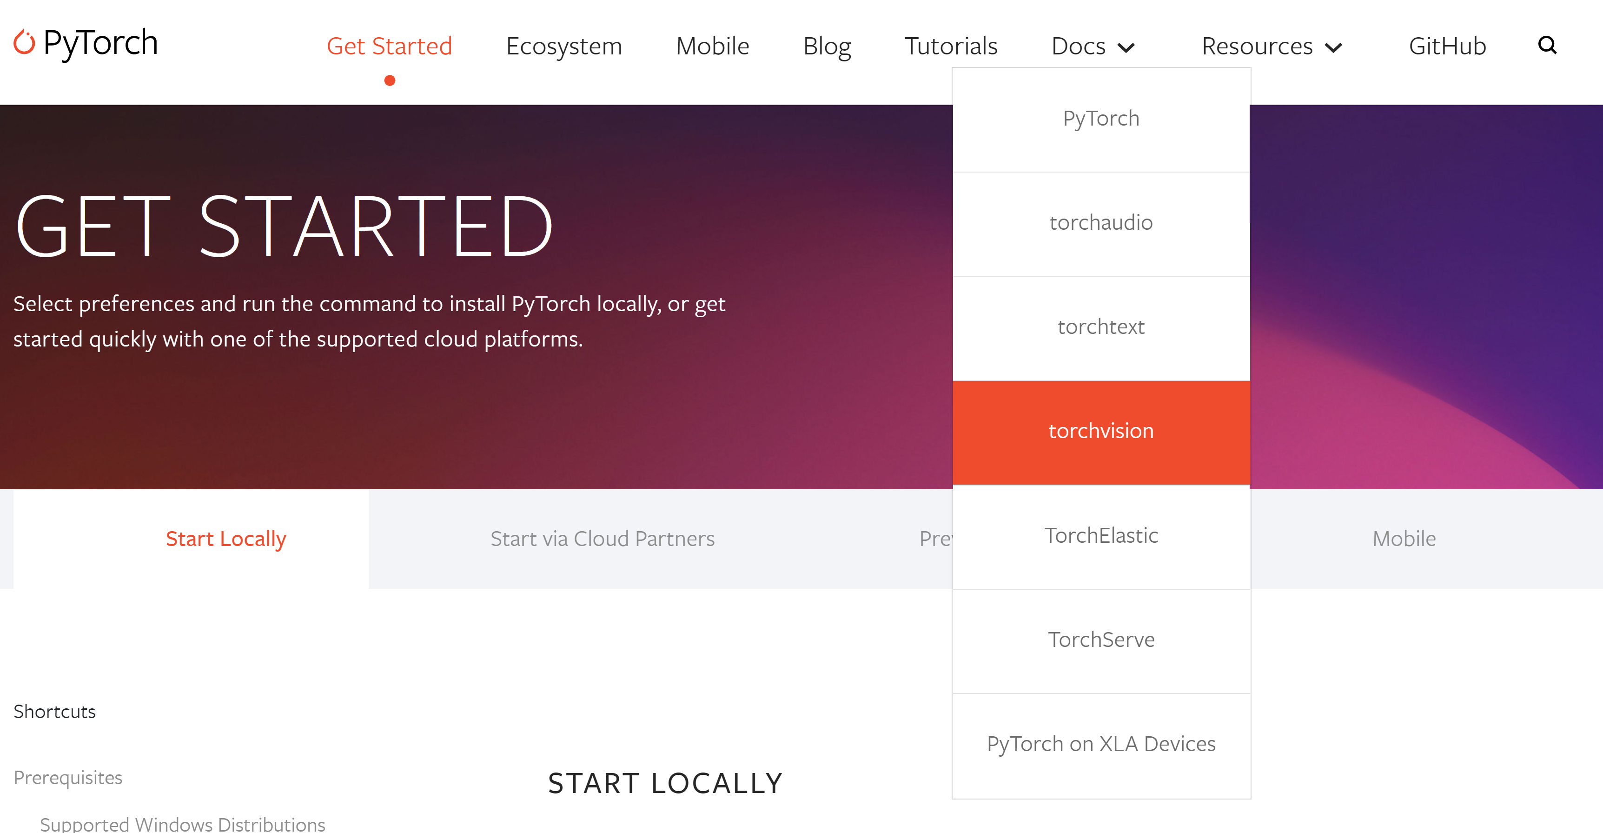The height and width of the screenshot is (833, 1603).
Task: Select torchaudio documentation
Action: [1101, 222]
